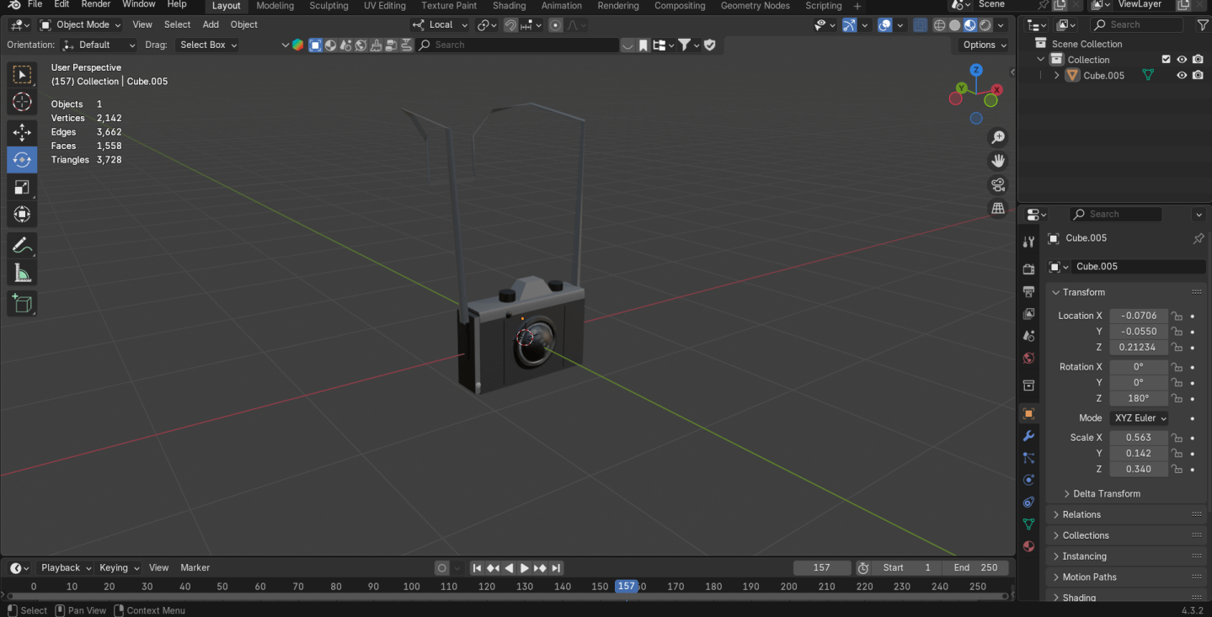Hide Cube.005 in viewport via eye icon

coord(1182,76)
